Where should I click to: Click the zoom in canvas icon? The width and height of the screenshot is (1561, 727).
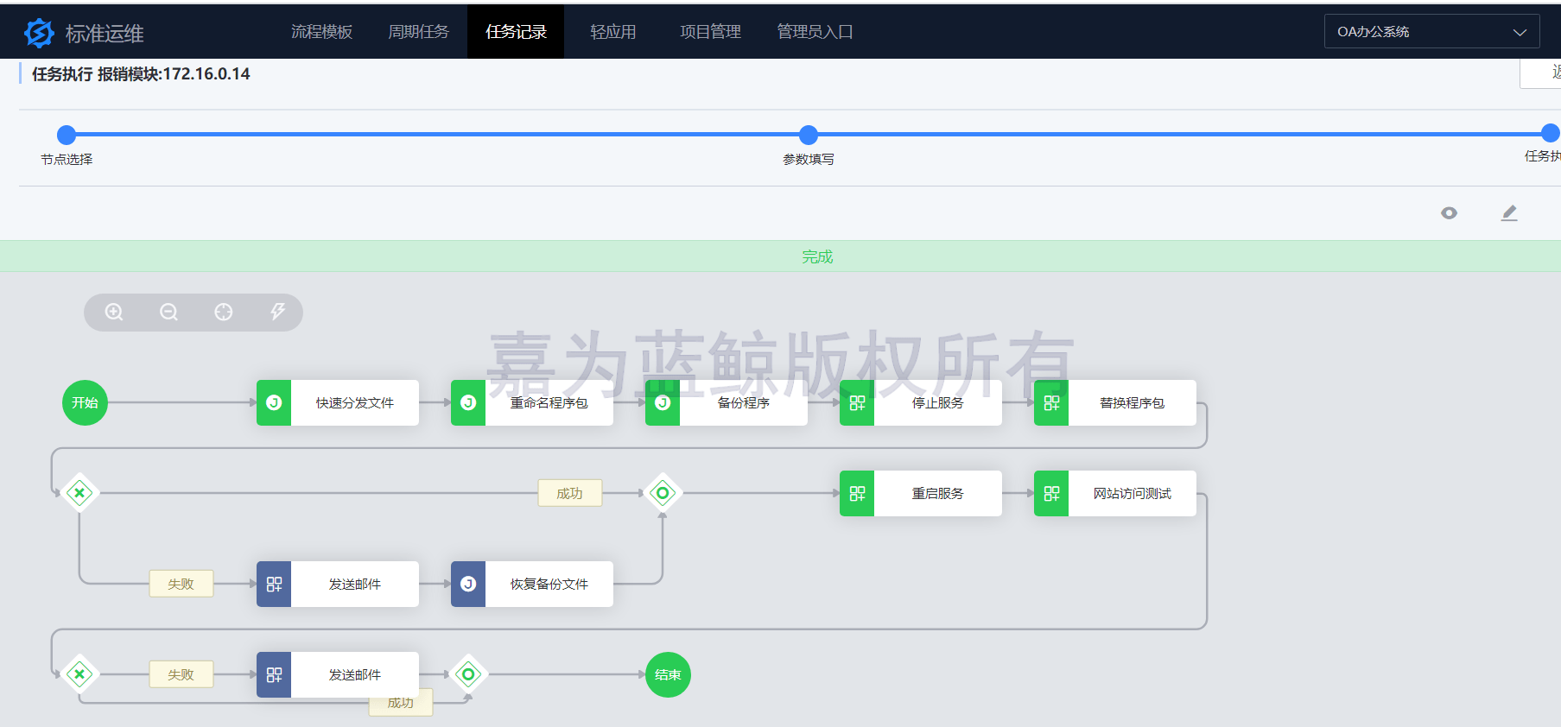point(114,312)
